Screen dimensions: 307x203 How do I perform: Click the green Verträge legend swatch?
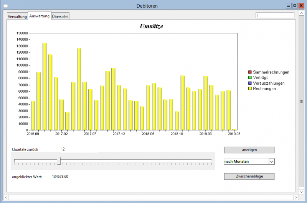point(250,78)
